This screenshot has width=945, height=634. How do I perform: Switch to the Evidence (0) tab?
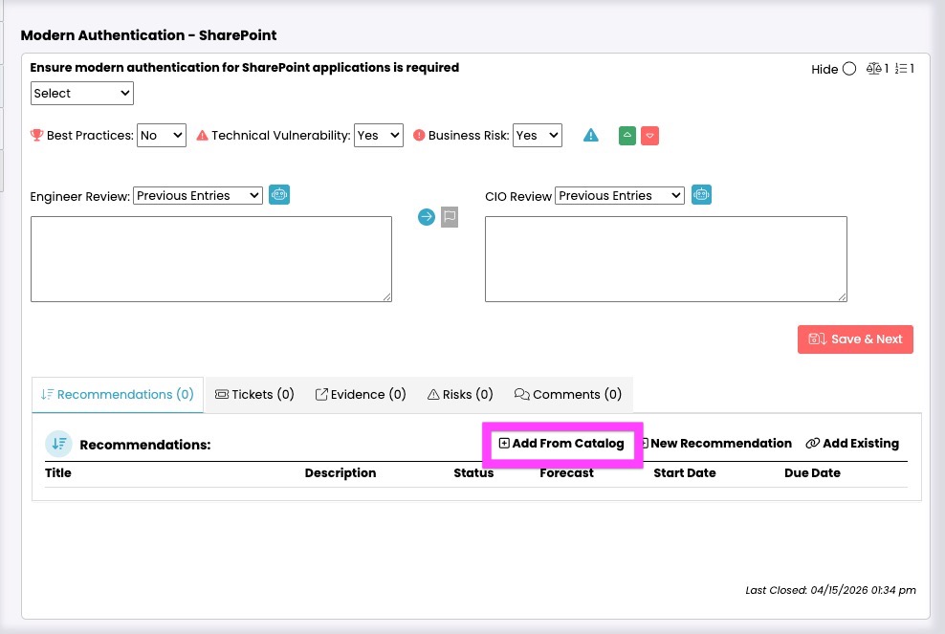(x=361, y=395)
